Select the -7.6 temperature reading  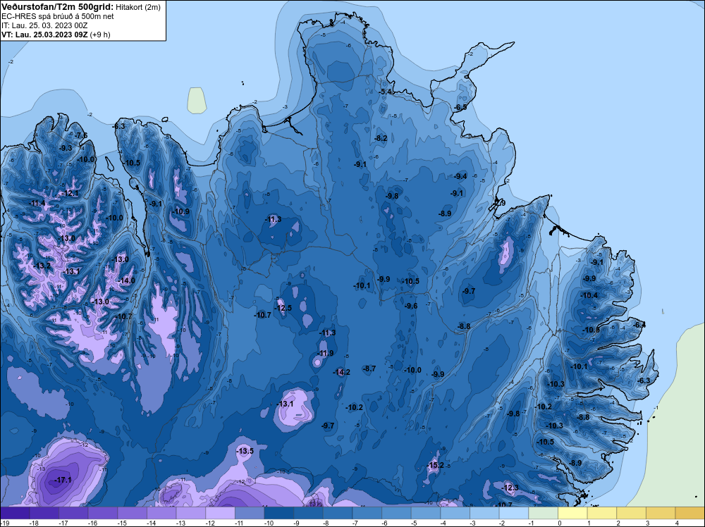81,135
